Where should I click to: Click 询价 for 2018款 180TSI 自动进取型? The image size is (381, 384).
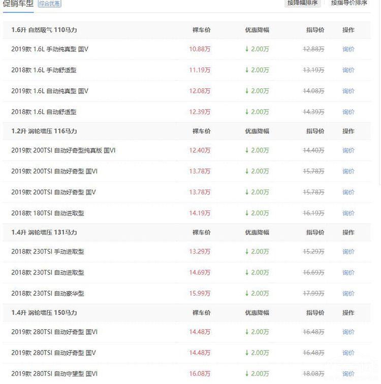[x=348, y=214]
